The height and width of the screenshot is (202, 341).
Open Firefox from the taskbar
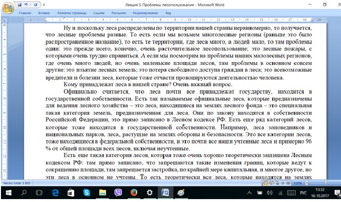click(134, 193)
